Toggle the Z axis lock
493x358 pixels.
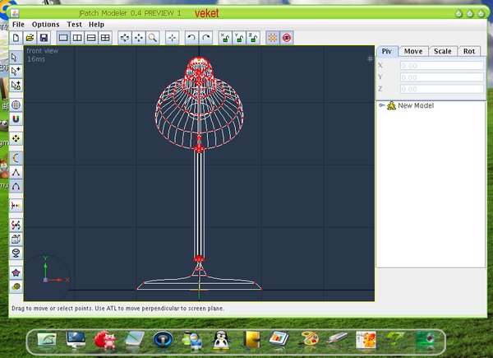pos(253,38)
